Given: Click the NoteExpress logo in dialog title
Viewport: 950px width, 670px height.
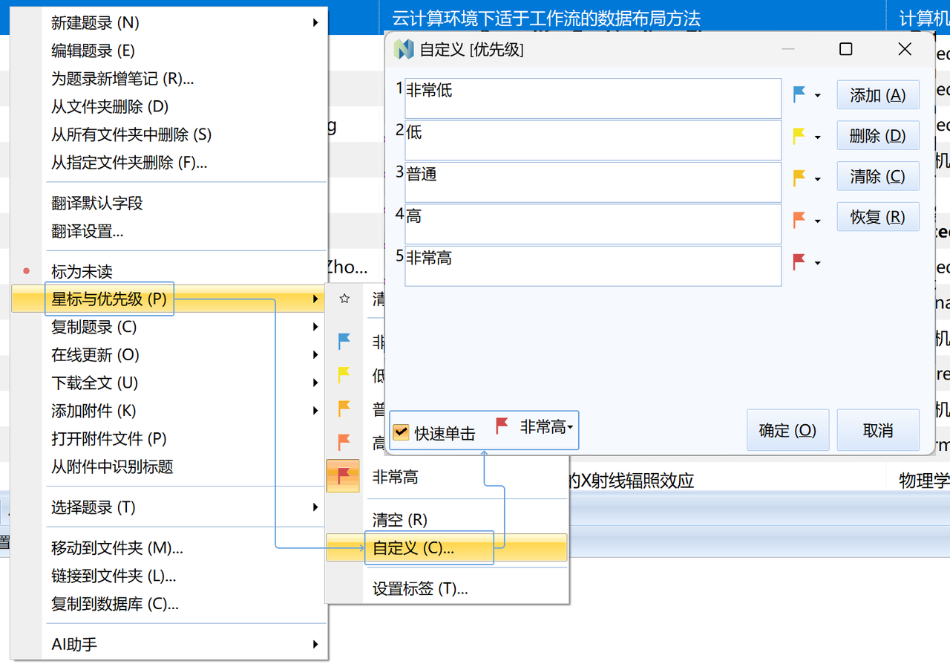Looking at the screenshot, I should pyautogui.click(x=403, y=50).
